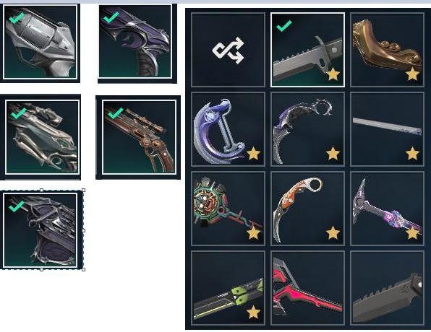Select the purple crystal pickaxe skin
The width and height of the screenshot is (431, 332).
pyautogui.click(x=387, y=209)
